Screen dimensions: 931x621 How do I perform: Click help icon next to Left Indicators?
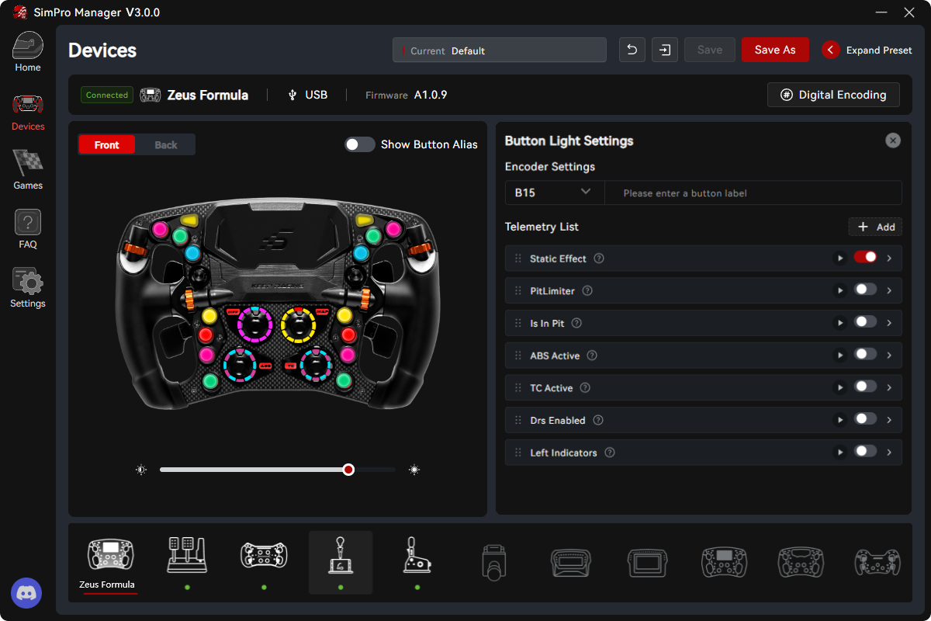tap(610, 453)
